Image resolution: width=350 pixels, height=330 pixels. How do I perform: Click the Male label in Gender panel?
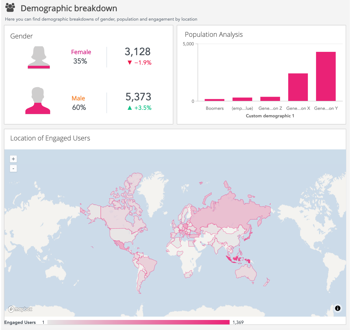pyautogui.click(x=78, y=98)
